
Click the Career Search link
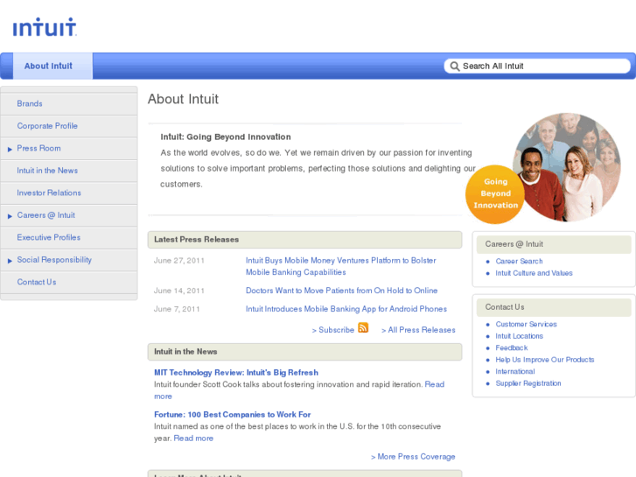[519, 262]
